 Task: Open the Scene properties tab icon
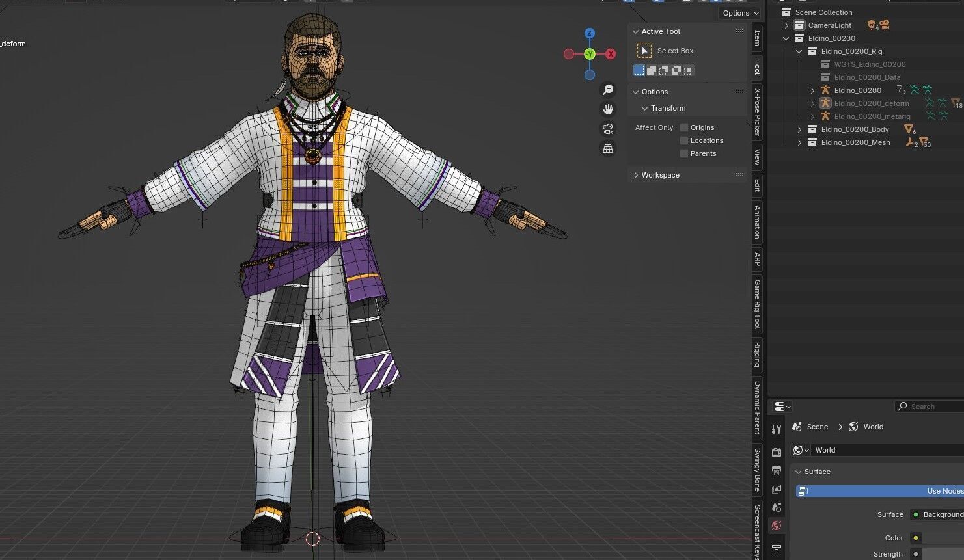click(776, 507)
